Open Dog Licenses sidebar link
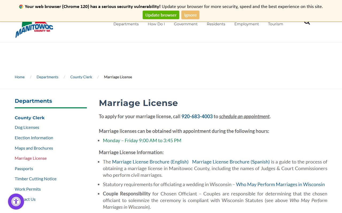This screenshot has width=342, height=213. [x=27, y=128]
